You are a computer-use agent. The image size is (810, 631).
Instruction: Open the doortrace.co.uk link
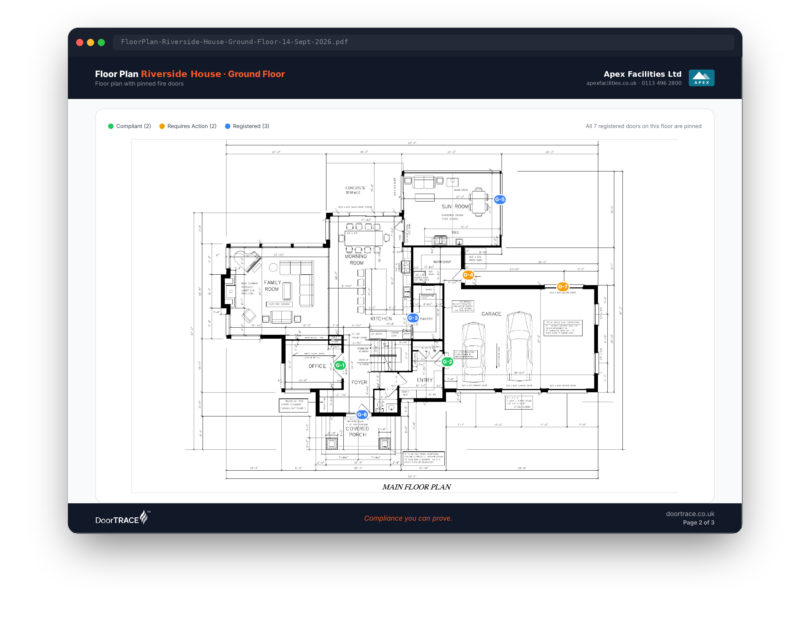point(690,513)
